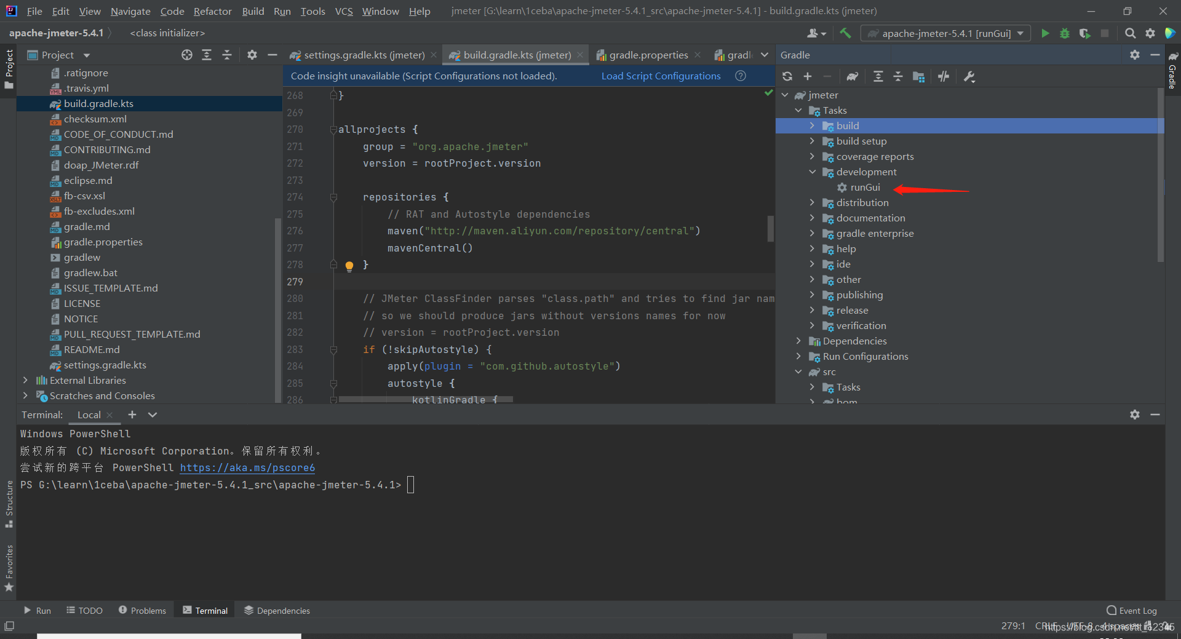The width and height of the screenshot is (1181, 639).
Task: Expand all nodes in Gradle panel
Action: coord(878,76)
